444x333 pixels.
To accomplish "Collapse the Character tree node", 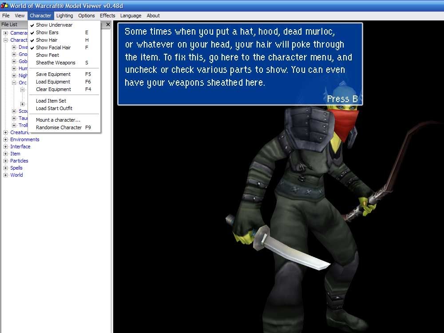I will coord(5,40).
